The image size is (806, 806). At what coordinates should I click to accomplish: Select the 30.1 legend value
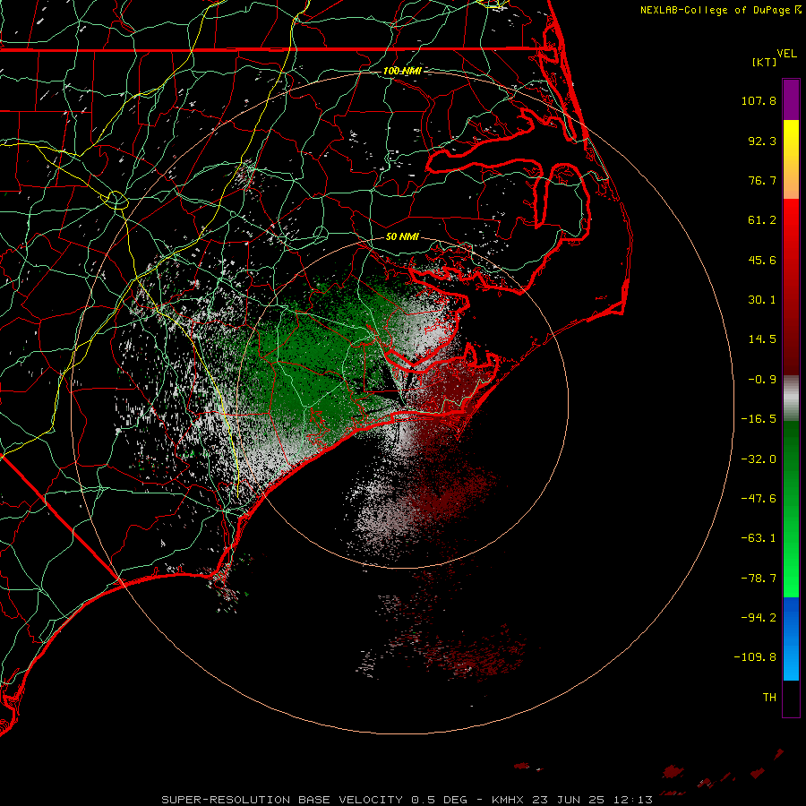coord(762,300)
